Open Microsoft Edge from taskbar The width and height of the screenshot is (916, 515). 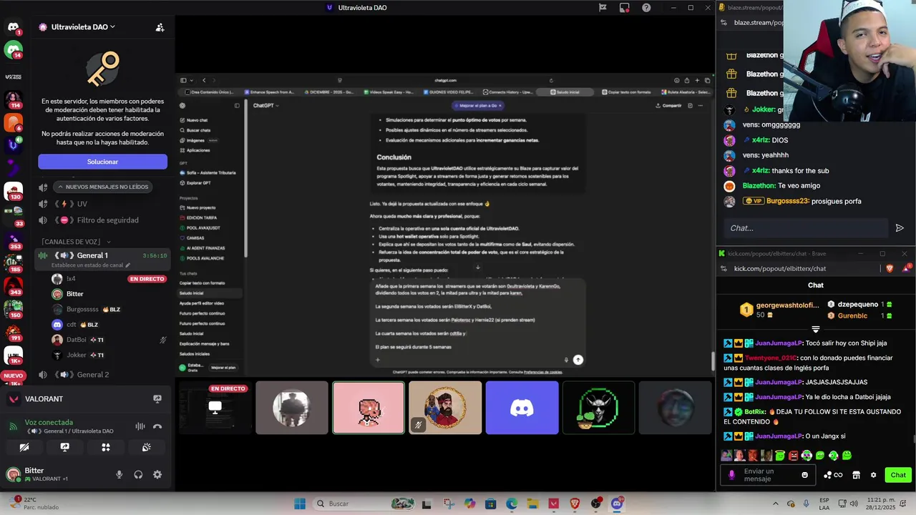512,504
